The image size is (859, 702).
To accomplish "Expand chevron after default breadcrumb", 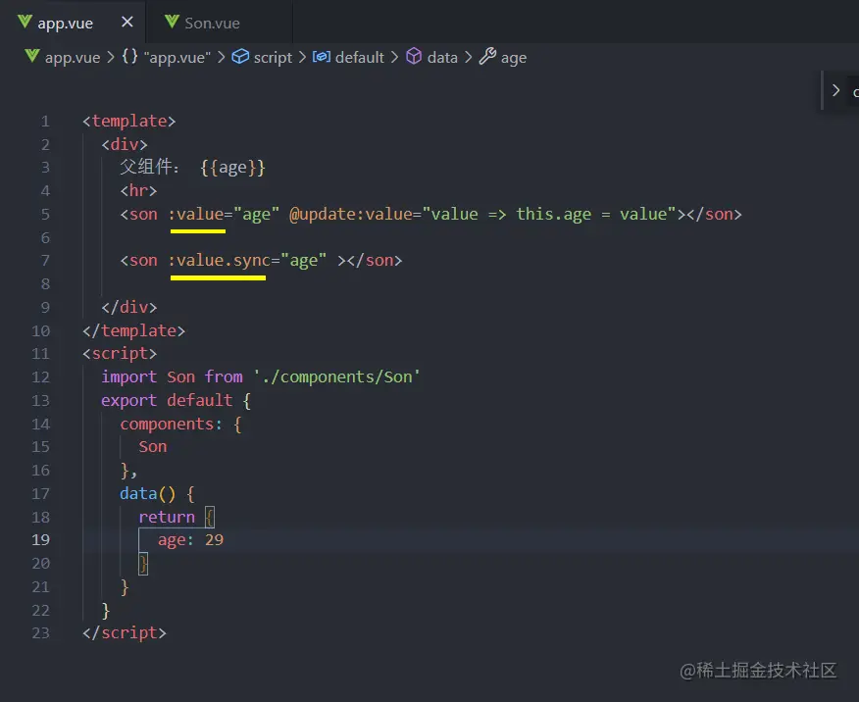I will point(394,58).
